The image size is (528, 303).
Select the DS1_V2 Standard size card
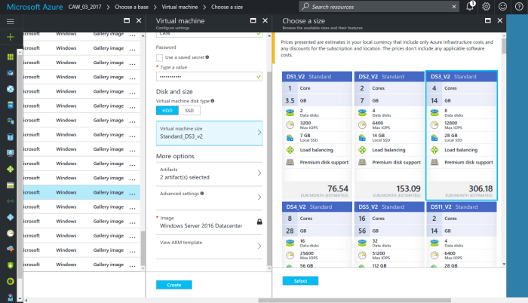click(x=317, y=136)
